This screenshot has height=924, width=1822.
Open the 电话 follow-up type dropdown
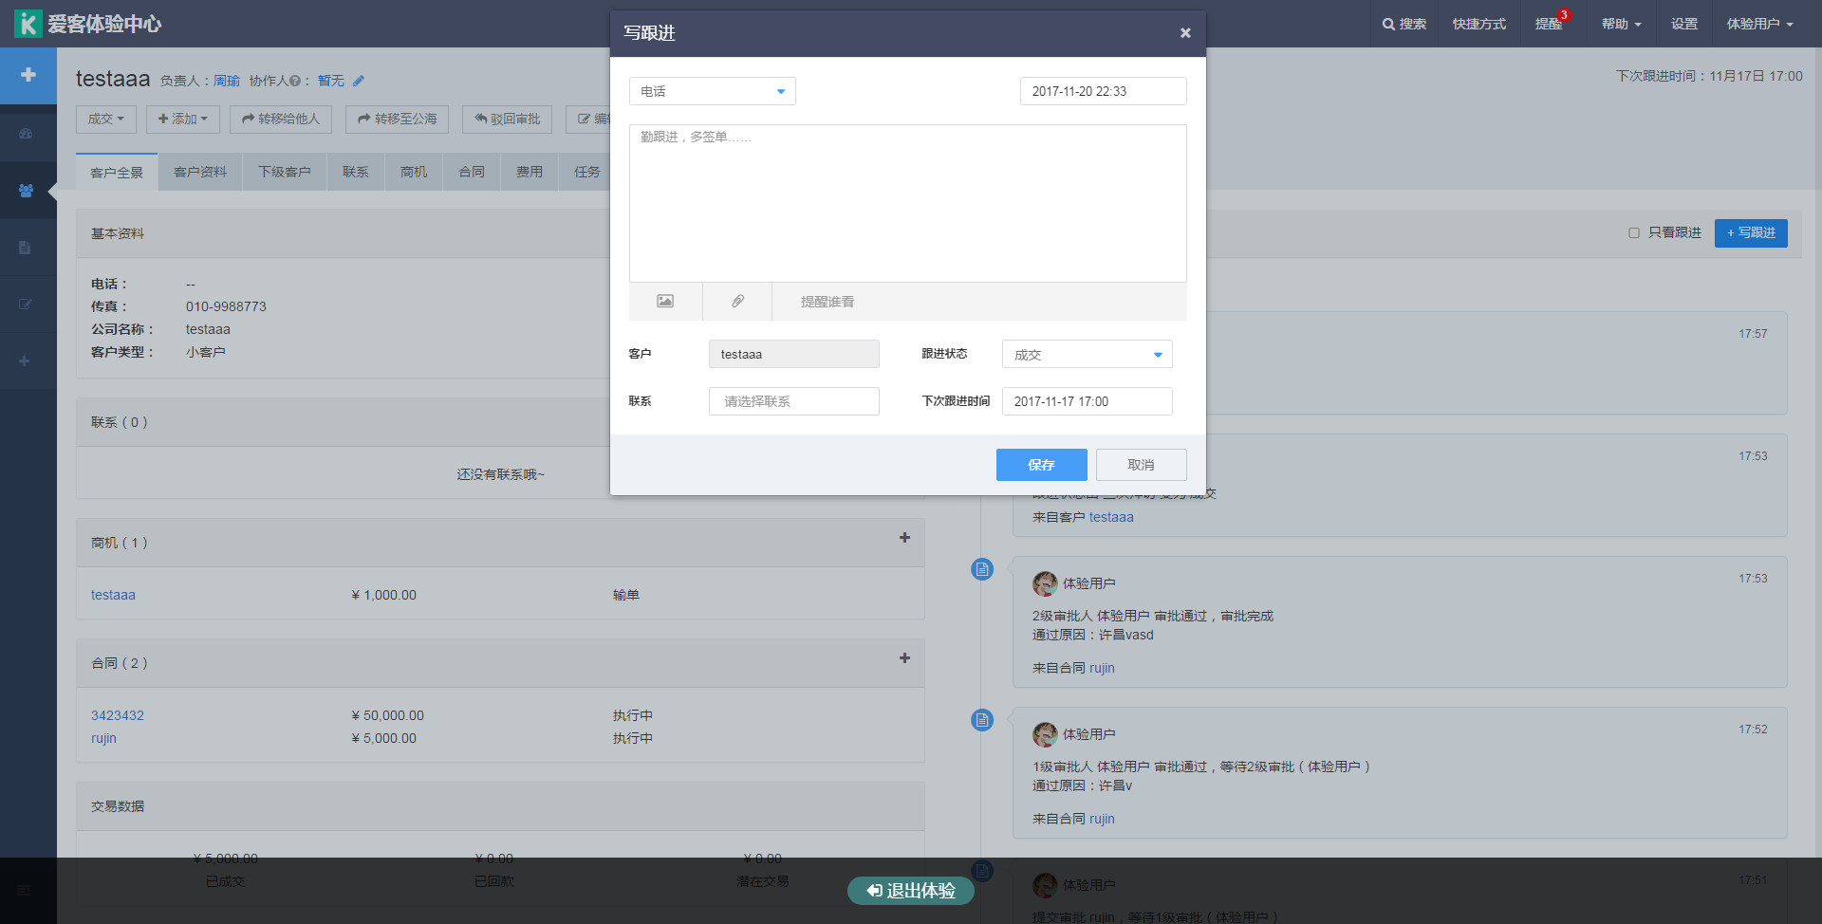[x=713, y=91]
